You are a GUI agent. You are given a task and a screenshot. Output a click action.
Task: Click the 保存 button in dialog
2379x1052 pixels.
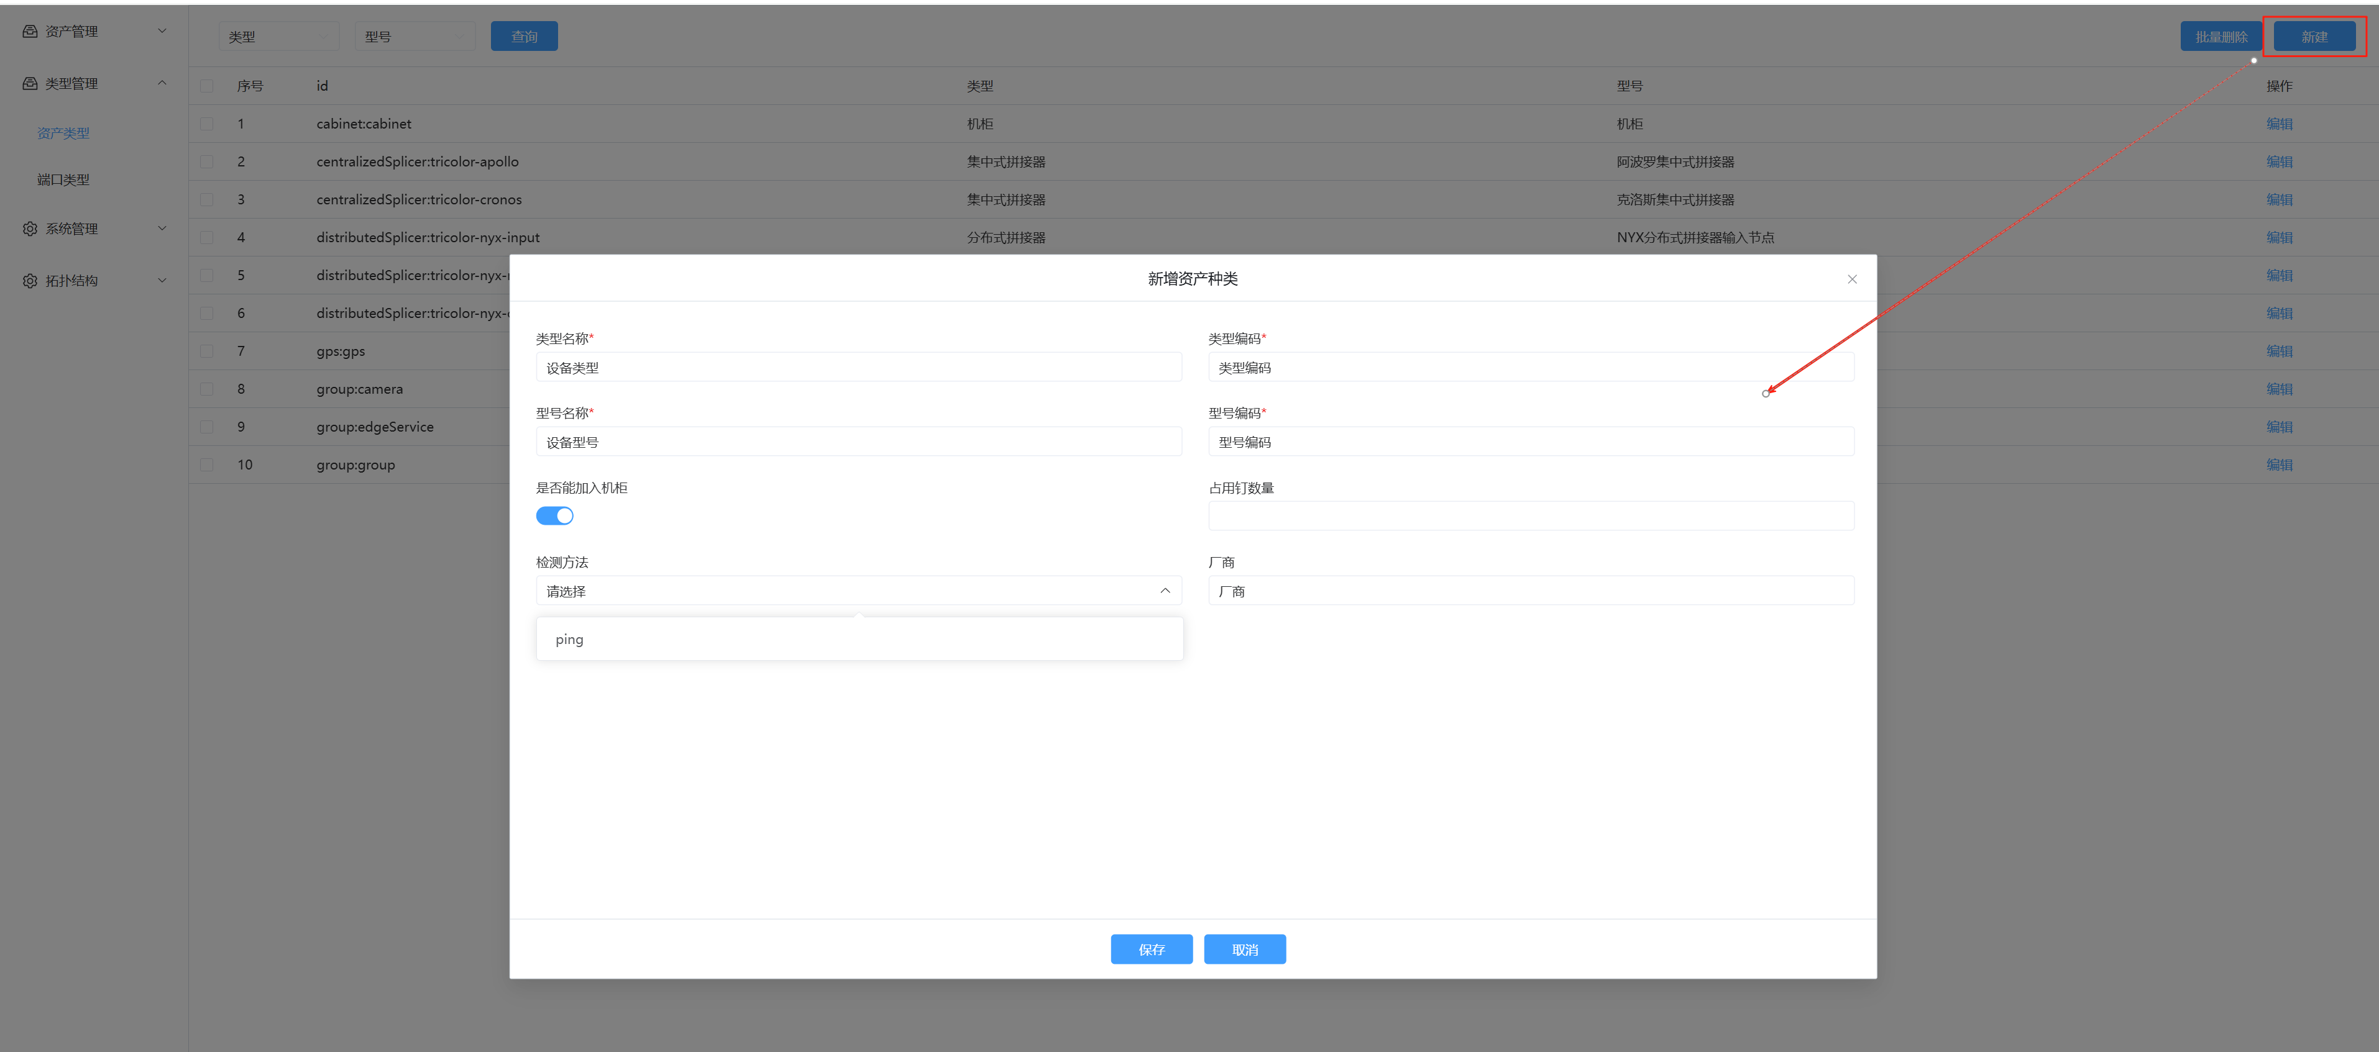pyautogui.click(x=1151, y=950)
